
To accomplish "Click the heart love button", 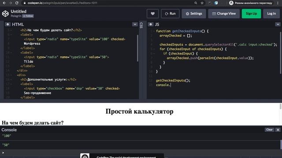I will coord(153,14).
